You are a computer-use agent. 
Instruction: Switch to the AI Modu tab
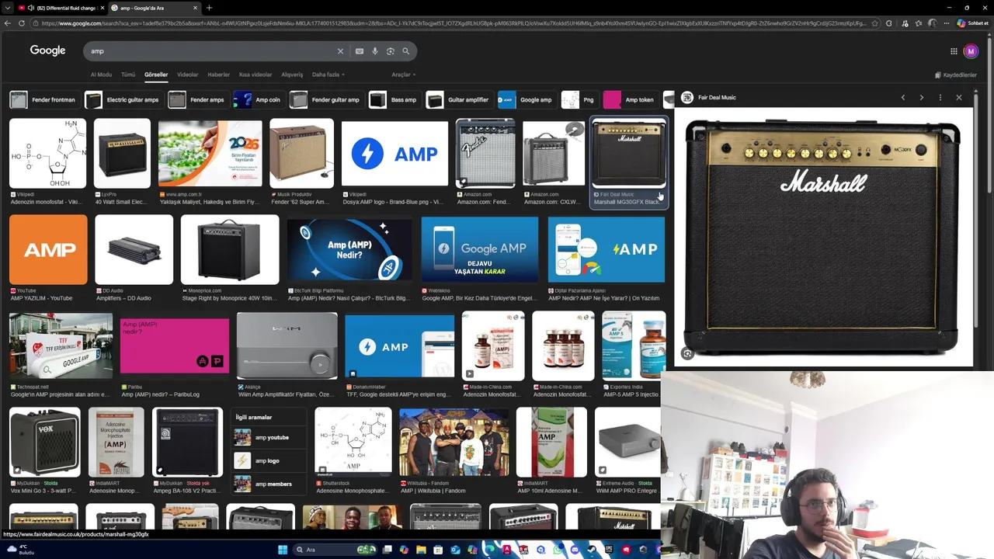[101, 75]
